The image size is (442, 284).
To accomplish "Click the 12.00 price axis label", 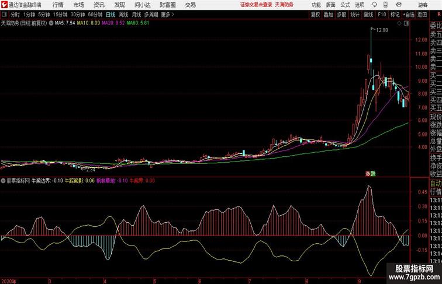I will (x=422, y=40).
